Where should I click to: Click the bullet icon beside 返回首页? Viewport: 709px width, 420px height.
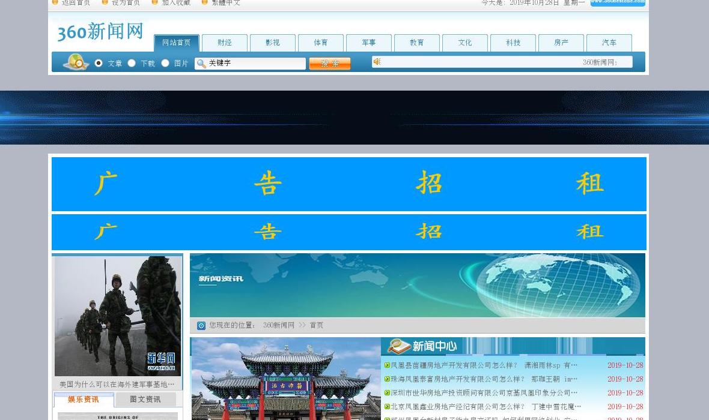point(55,2)
